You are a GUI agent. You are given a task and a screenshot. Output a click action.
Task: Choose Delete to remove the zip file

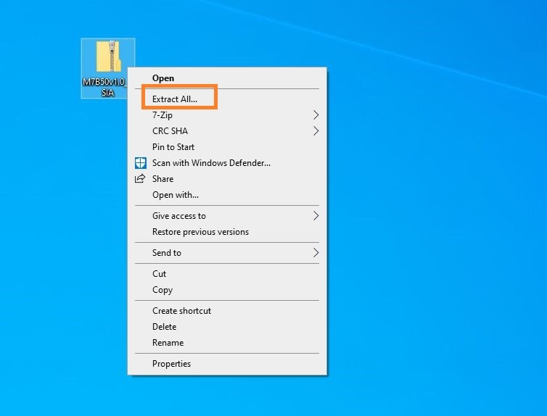pyautogui.click(x=165, y=327)
